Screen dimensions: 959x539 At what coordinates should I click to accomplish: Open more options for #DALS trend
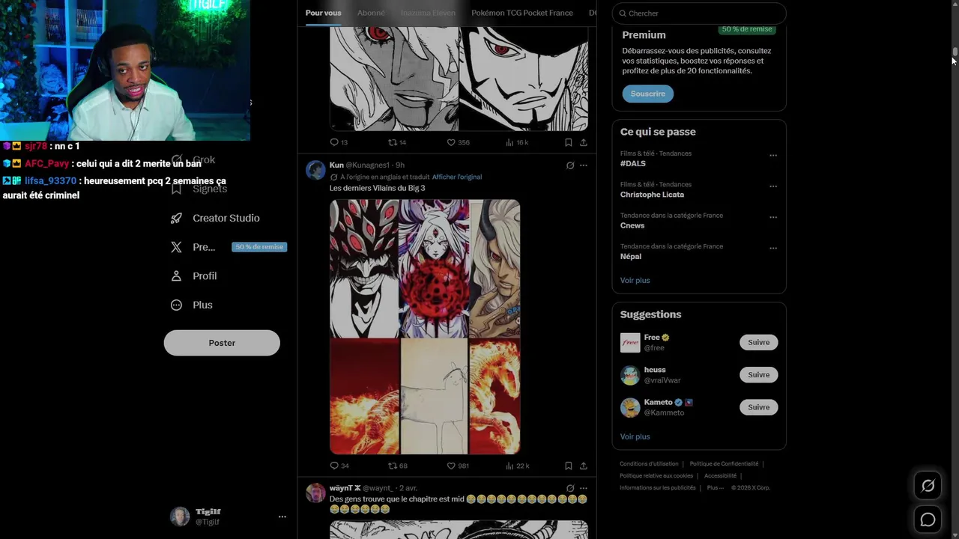click(773, 156)
